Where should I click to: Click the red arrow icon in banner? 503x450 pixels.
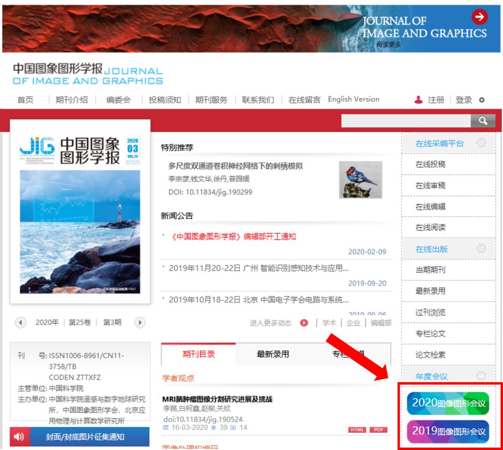pos(479,17)
